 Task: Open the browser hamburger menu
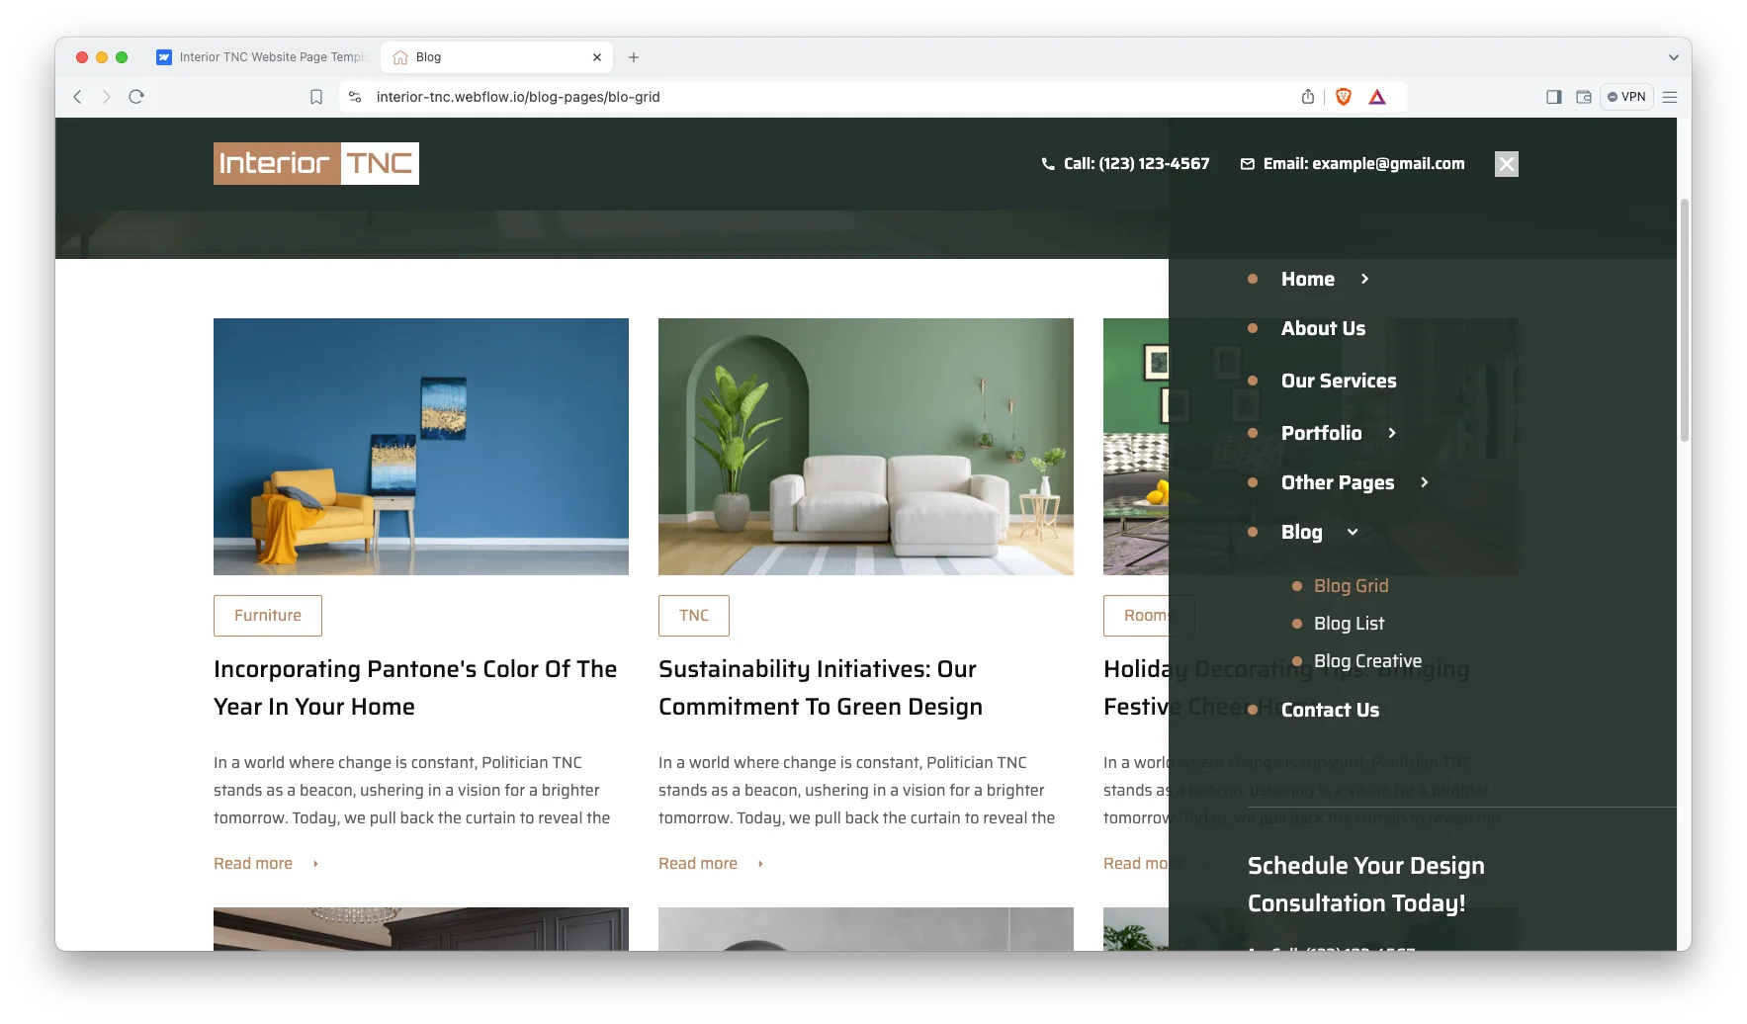pyautogui.click(x=1670, y=97)
